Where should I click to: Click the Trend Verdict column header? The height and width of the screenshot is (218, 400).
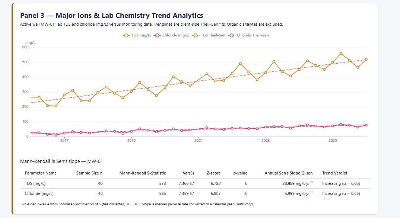click(335, 173)
